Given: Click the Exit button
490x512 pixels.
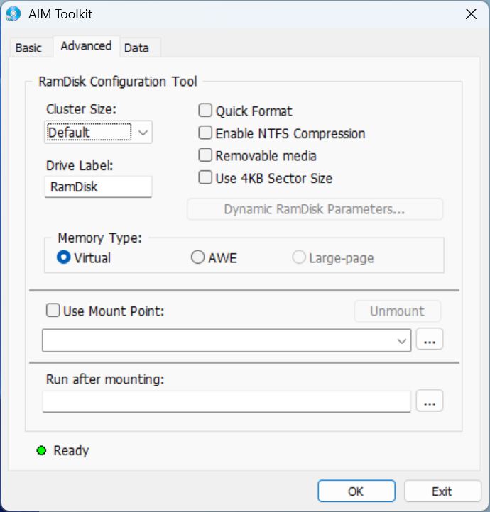Looking at the screenshot, I should (x=441, y=491).
